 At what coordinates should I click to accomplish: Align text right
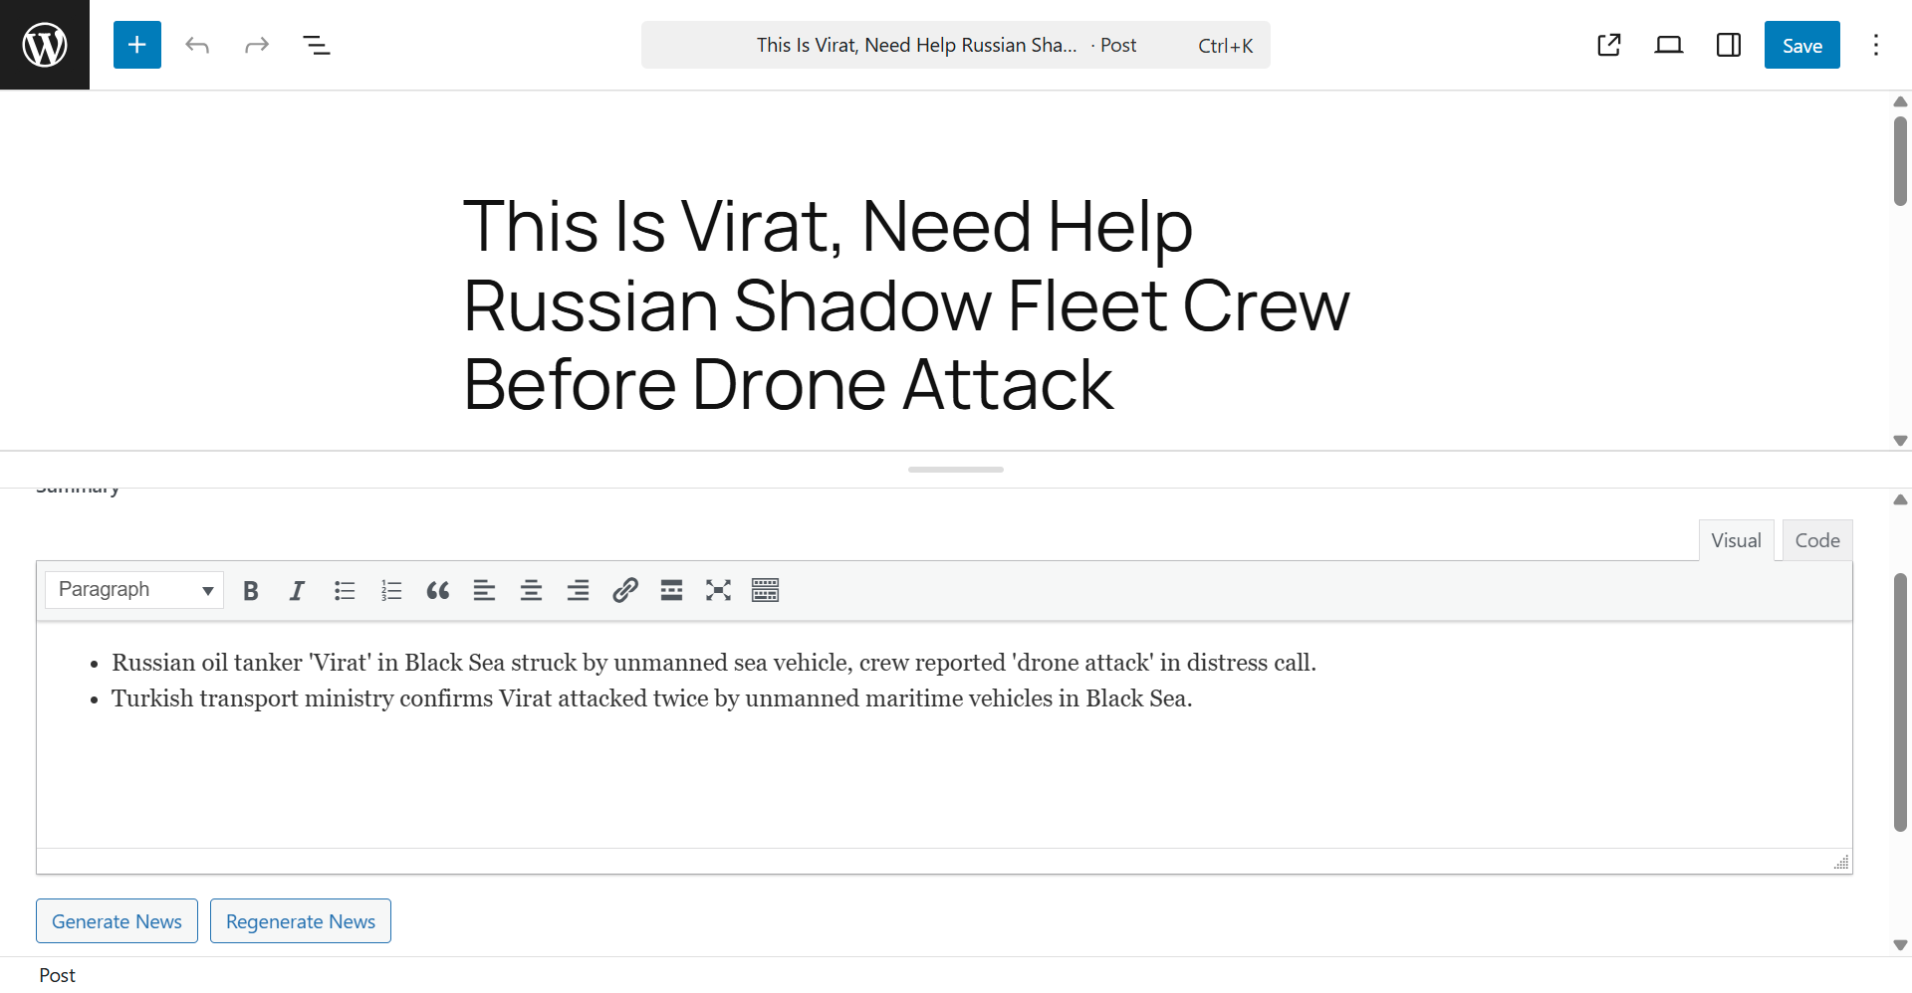point(578,591)
